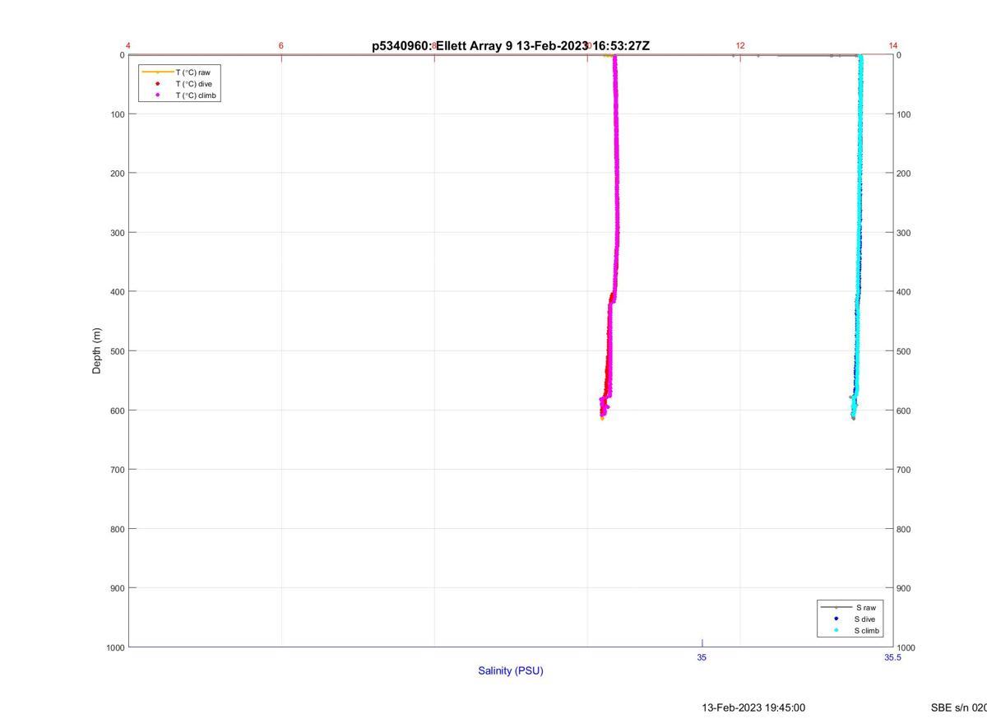Click the magenta dot marker for T climb
987x728 pixels.
click(x=157, y=95)
